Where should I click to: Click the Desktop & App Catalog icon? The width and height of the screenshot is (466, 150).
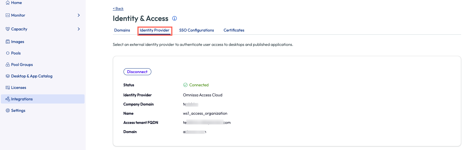click(8, 76)
